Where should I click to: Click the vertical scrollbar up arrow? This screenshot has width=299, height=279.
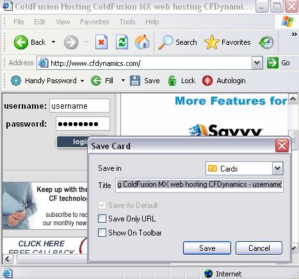pyautogui.click(x=293, y=99)
